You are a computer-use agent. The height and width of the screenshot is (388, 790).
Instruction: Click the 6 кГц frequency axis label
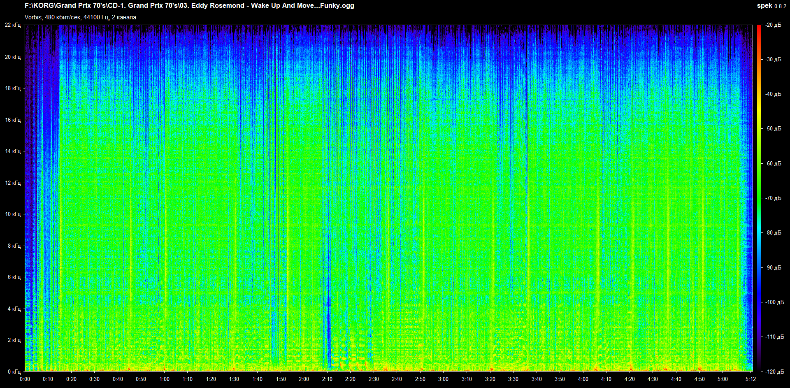(x=14, y=277)
